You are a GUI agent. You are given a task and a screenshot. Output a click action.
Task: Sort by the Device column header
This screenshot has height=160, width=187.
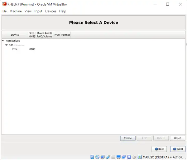click(x=15, y=35)
